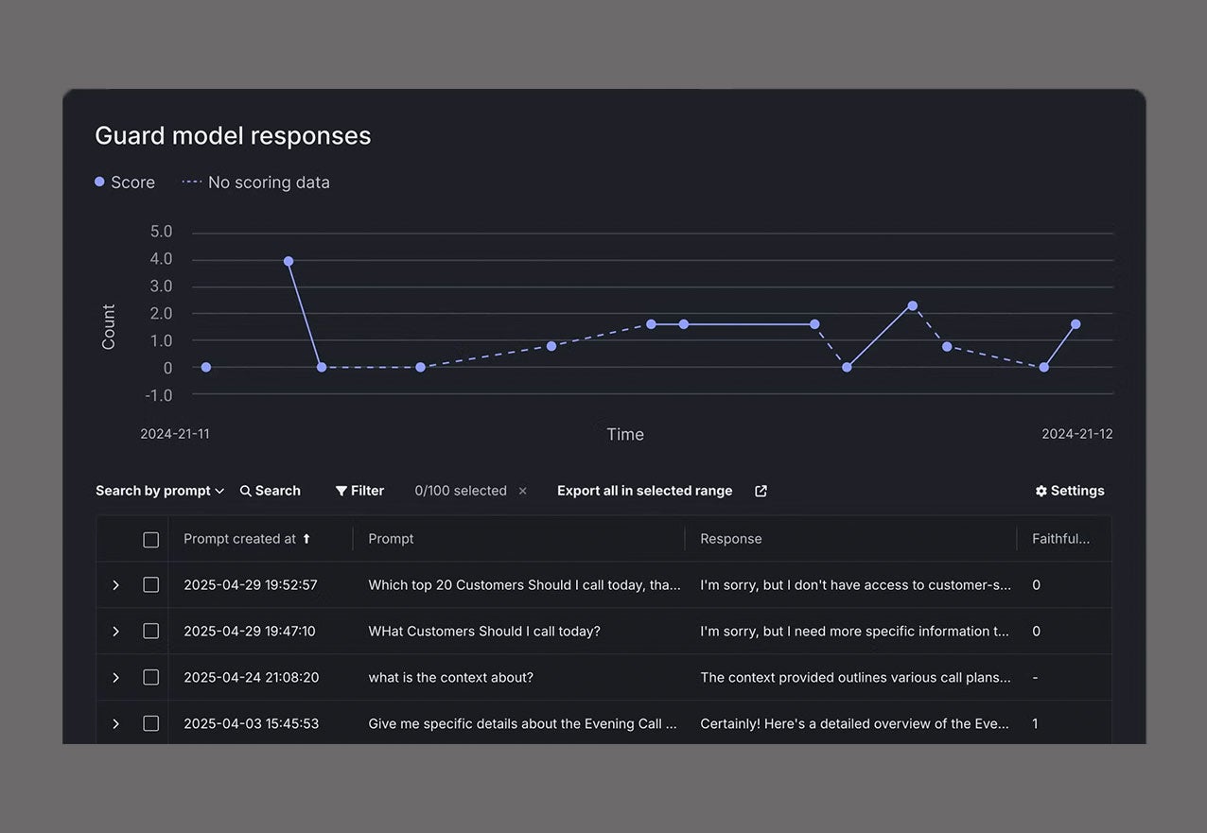
Task: Open the Filter funnel icon
Action: (x=341, y=490)
